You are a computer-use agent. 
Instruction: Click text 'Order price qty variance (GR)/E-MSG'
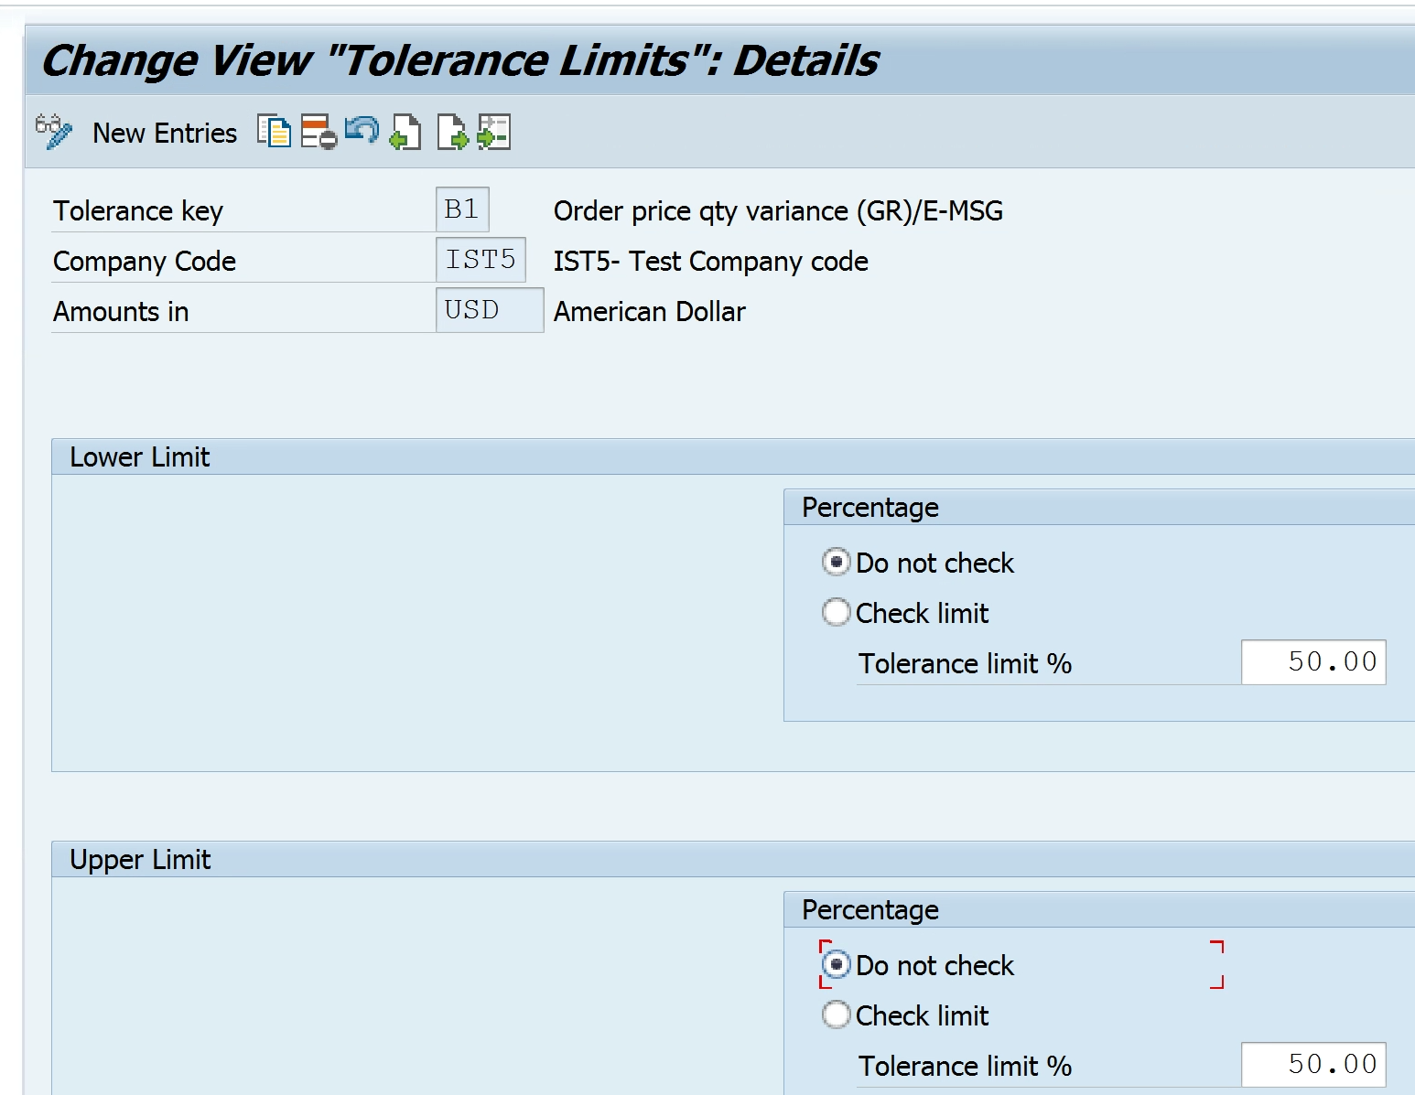coord(778,211)
